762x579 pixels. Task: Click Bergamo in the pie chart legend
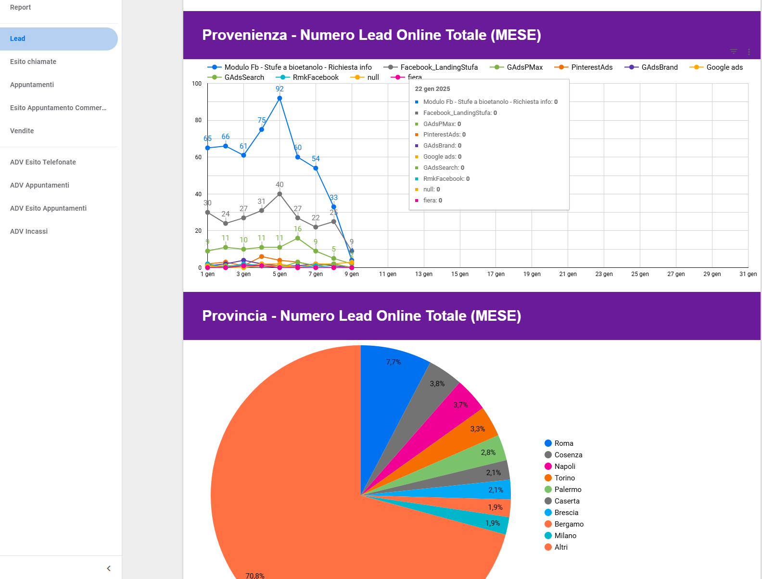pos(564,524)
